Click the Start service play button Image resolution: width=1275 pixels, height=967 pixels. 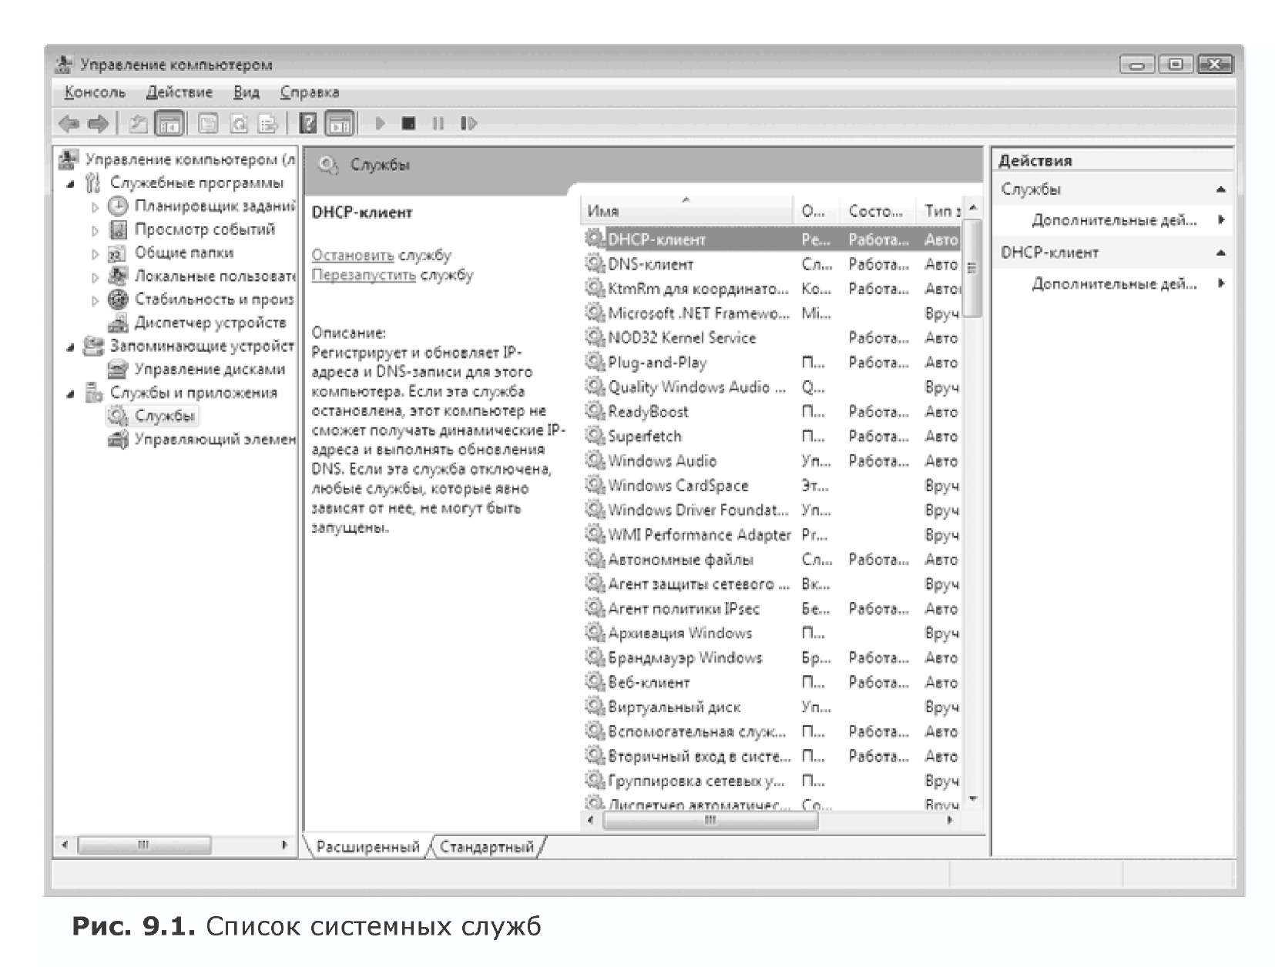coord(379,123)
